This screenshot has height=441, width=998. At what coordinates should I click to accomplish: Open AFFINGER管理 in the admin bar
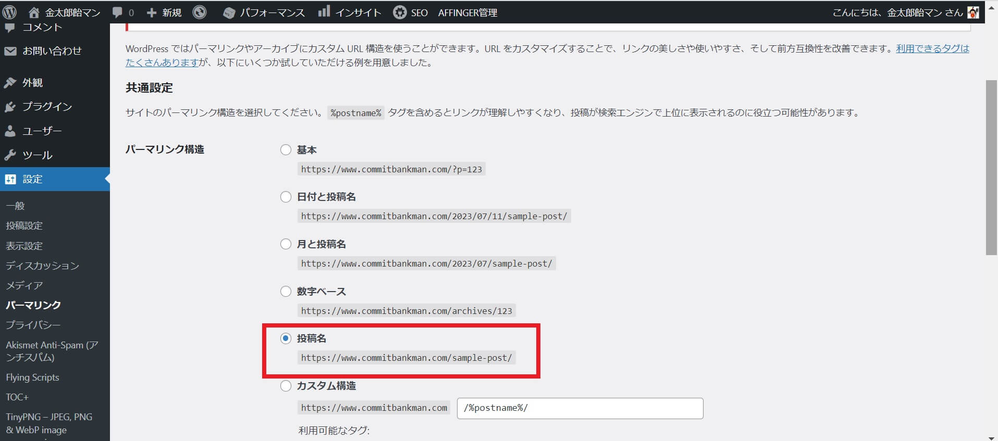click(x=467, y=12)
